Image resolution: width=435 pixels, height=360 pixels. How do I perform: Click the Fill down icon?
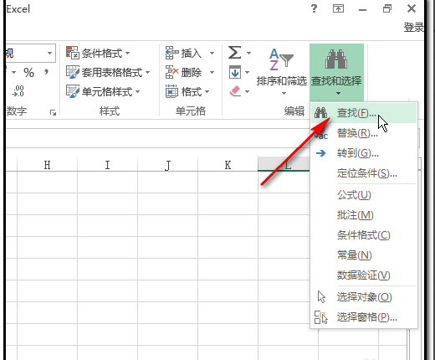click(x=235, y=72)
